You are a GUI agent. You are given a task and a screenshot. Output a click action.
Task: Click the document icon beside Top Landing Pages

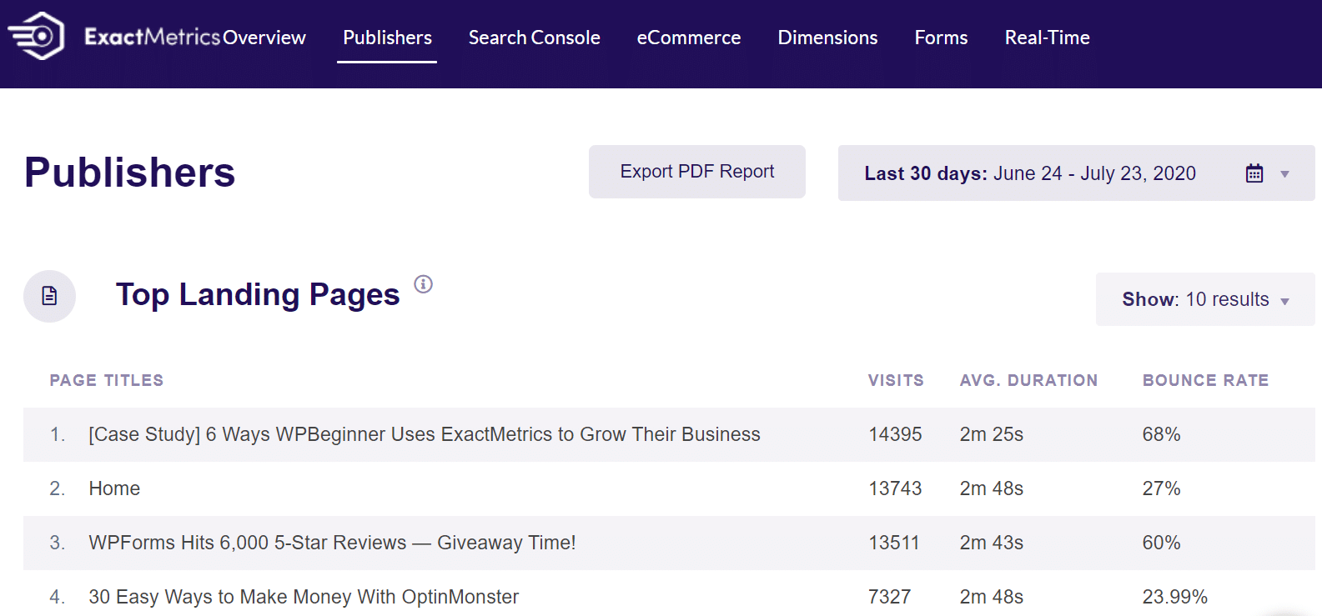[49, 296]
